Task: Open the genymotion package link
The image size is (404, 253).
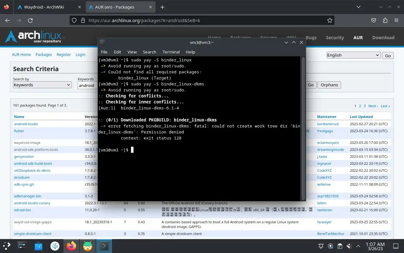Action: pos(24,157)
